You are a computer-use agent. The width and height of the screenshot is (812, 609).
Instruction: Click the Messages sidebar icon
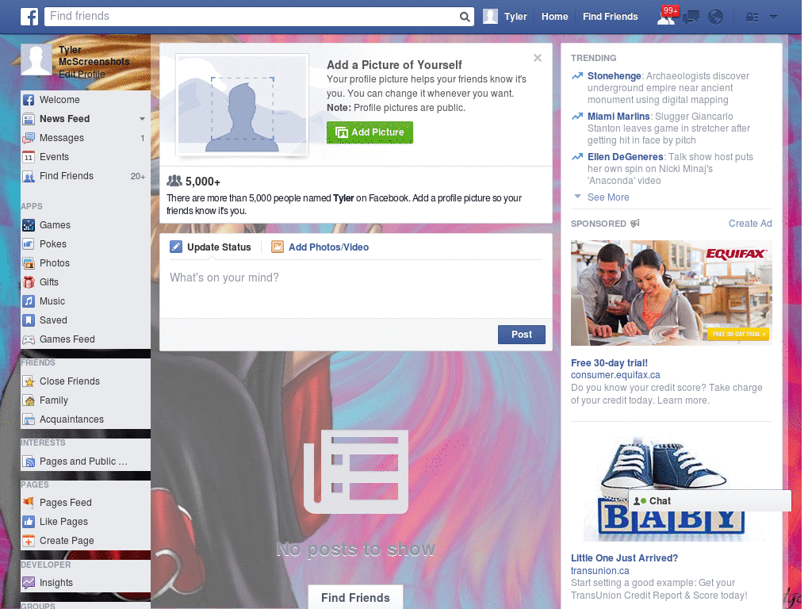[x=29, y=138]
